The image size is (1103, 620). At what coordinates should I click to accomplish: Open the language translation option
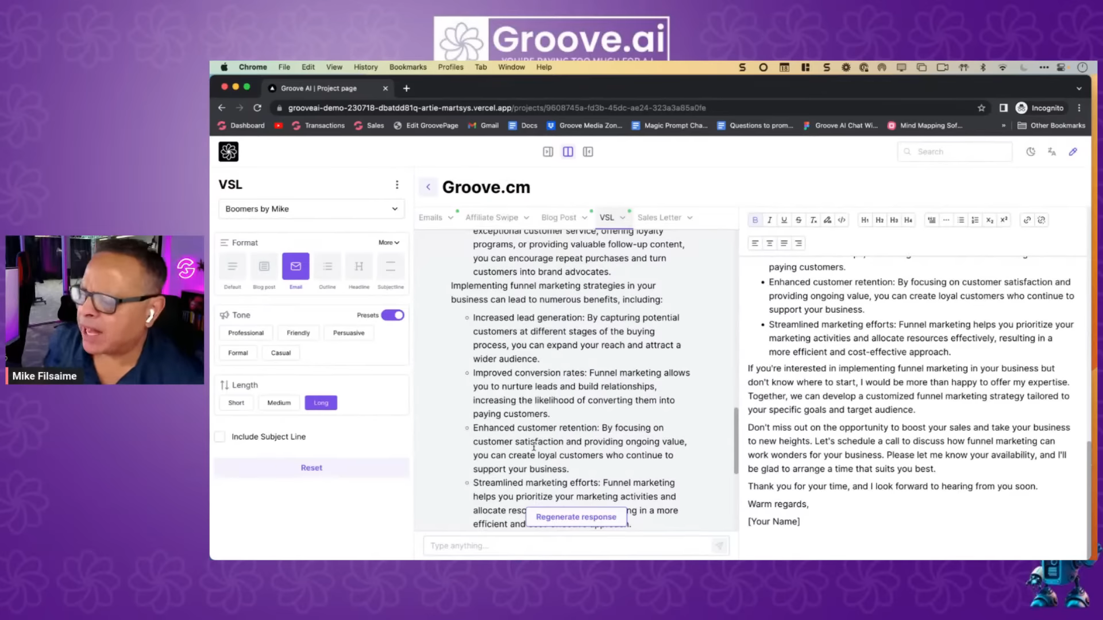pos(1052,152)
